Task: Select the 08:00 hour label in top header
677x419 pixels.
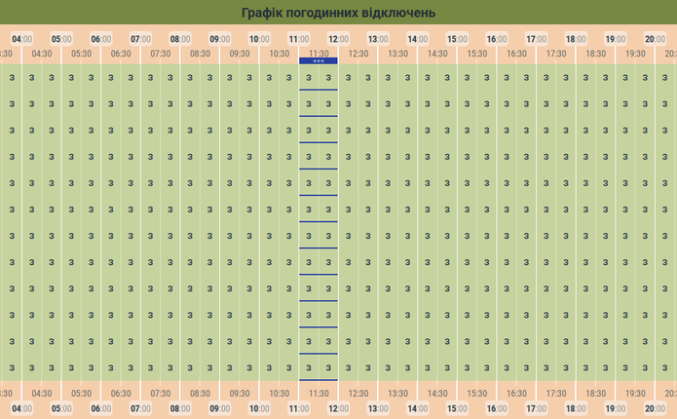Action: [x=180, y=39]
